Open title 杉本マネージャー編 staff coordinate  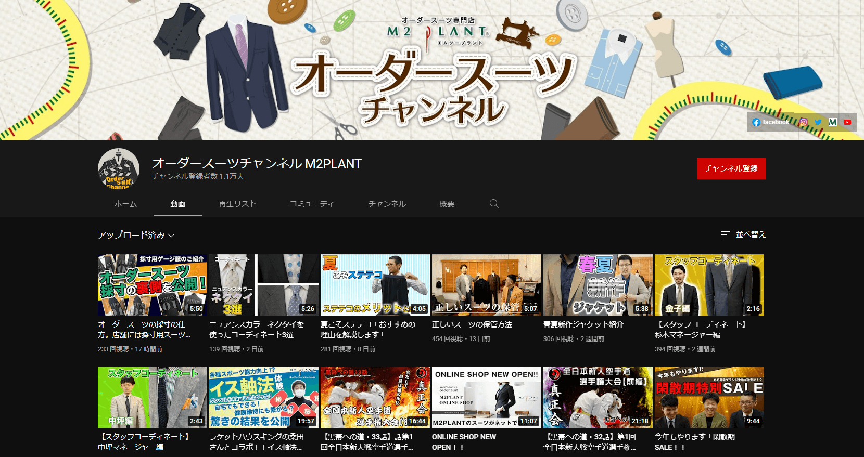click(701, 330)
